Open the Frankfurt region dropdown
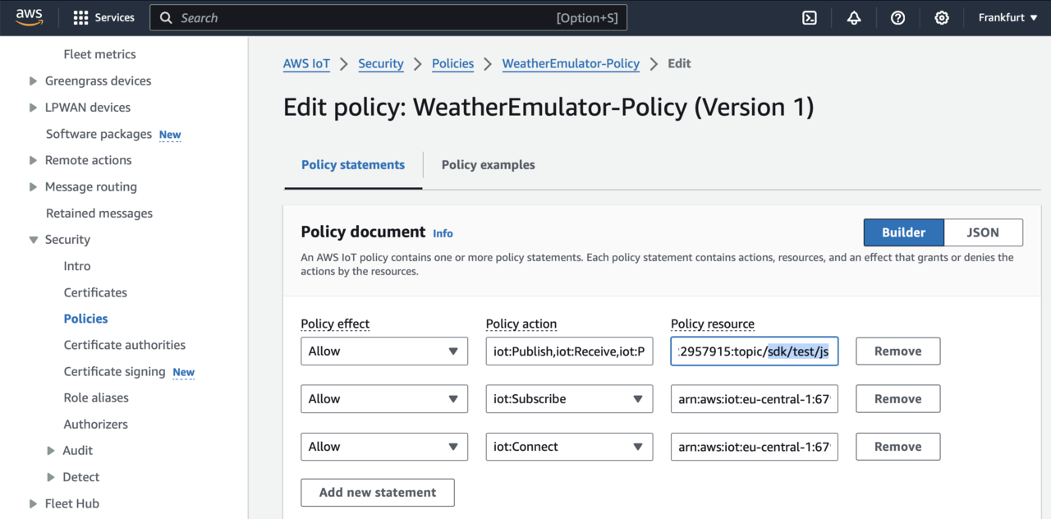The height and width of the screenshot is (519, 1051). pos(1007,17)
